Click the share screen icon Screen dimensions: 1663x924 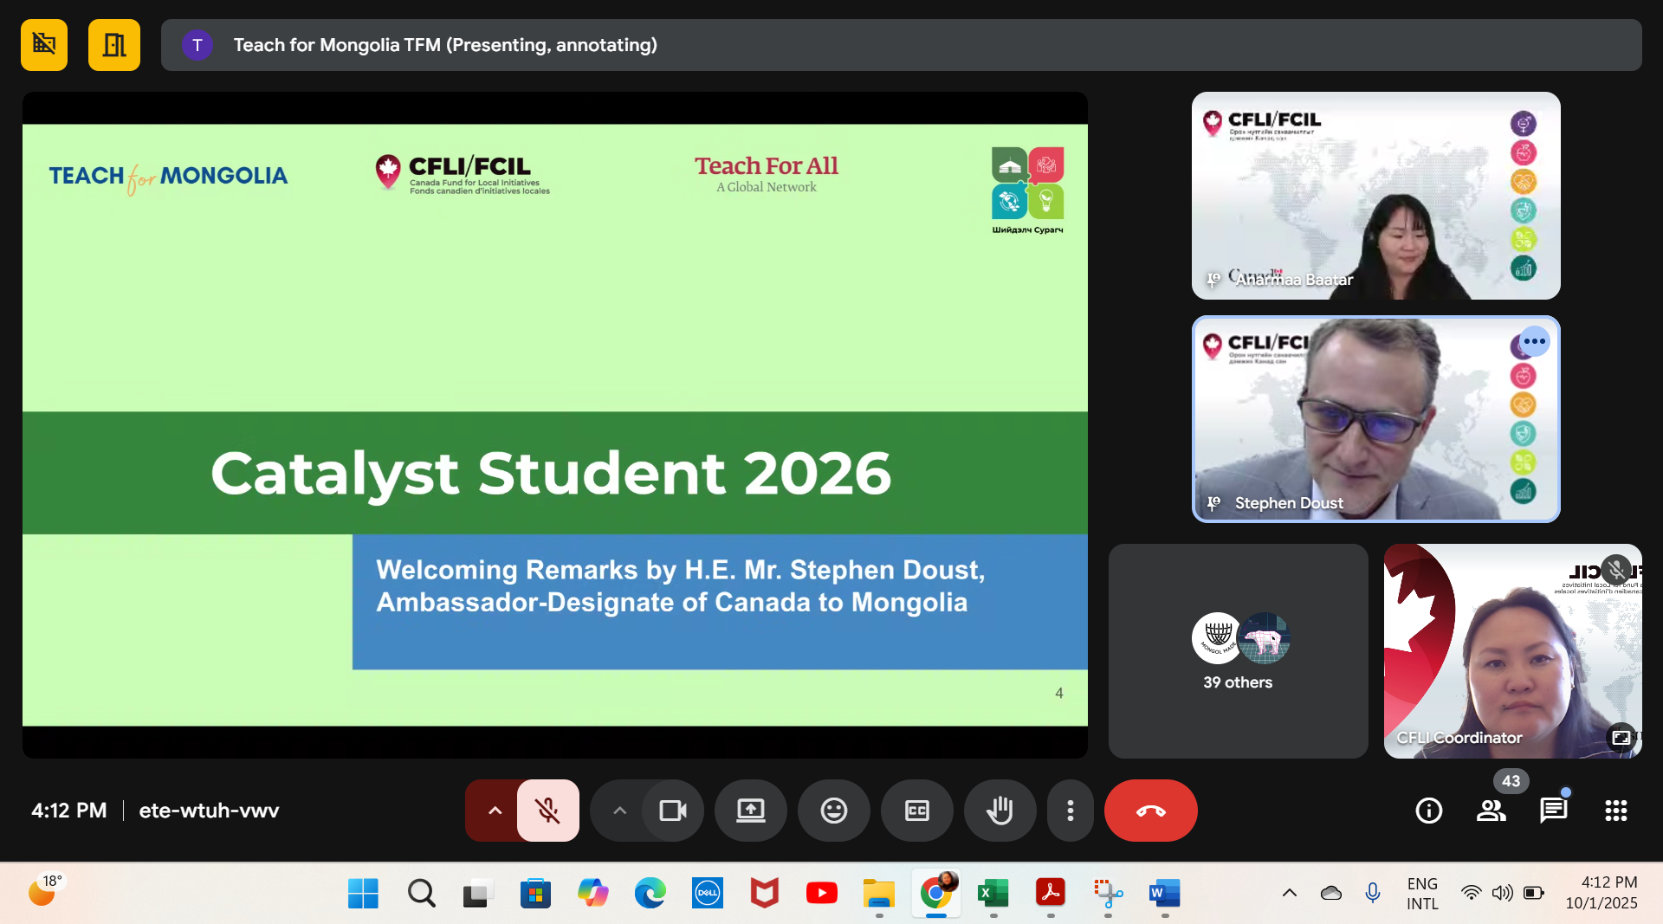click(750, 811)
